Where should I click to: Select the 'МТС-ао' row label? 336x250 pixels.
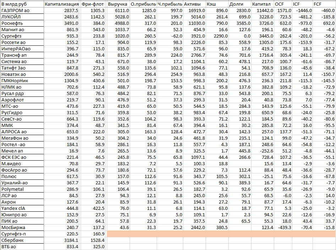(22, 106)
